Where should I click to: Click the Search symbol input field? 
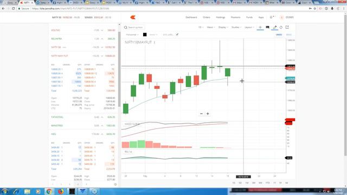pos(135,28)
